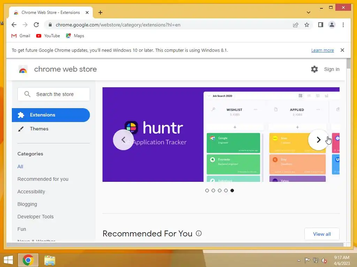Image resolution: width=357 pixels, height=267 pixels.
Task: Open Action Center flag icon
Action: [307, 260]
